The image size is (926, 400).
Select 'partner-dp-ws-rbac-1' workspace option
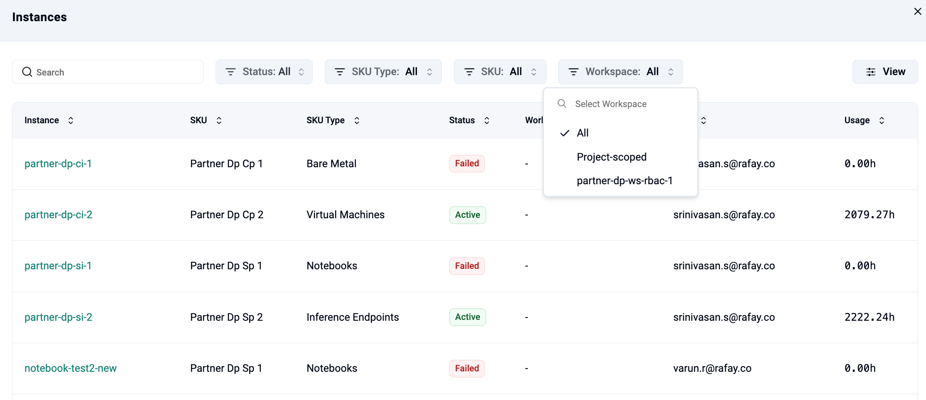coord(625,181)
